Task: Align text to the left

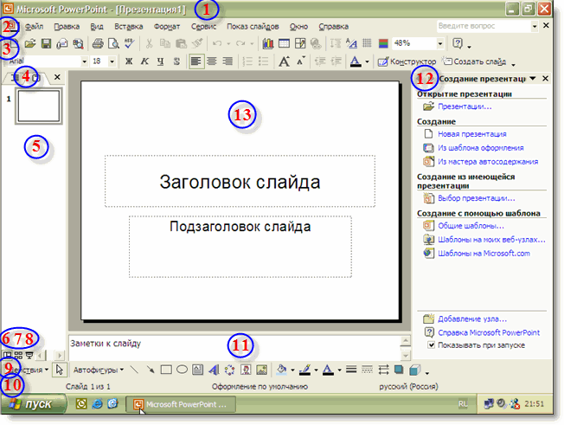Action: tap(195, 61)
